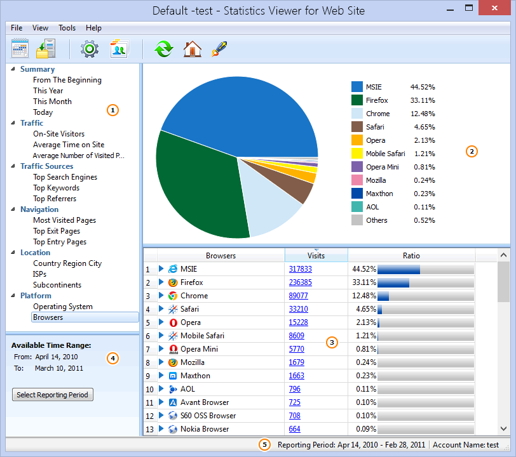Viewport: 516px width, 457px height.
Task: Select Top Referrers tree item
Action: point(55,199)
